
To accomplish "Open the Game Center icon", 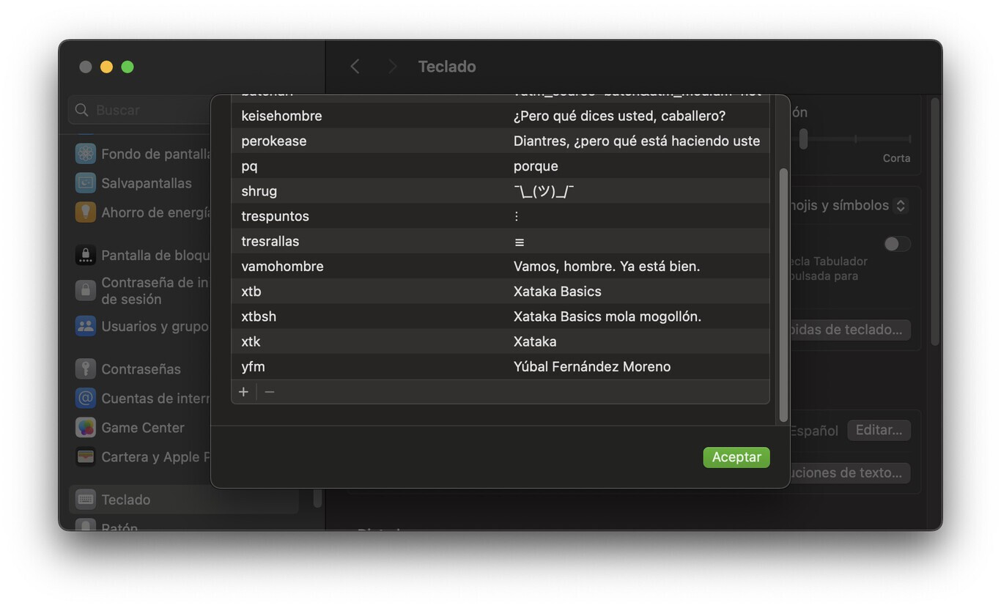I will tap(86, 427).
